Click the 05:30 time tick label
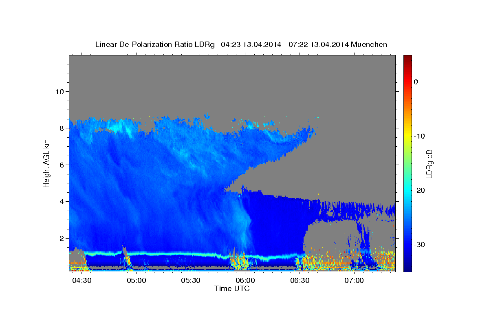The image size is (489, 326). [191, 281]
